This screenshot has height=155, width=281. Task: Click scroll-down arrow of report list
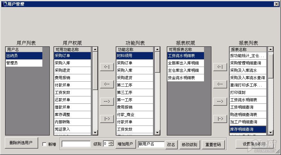[x=270, y=133]
